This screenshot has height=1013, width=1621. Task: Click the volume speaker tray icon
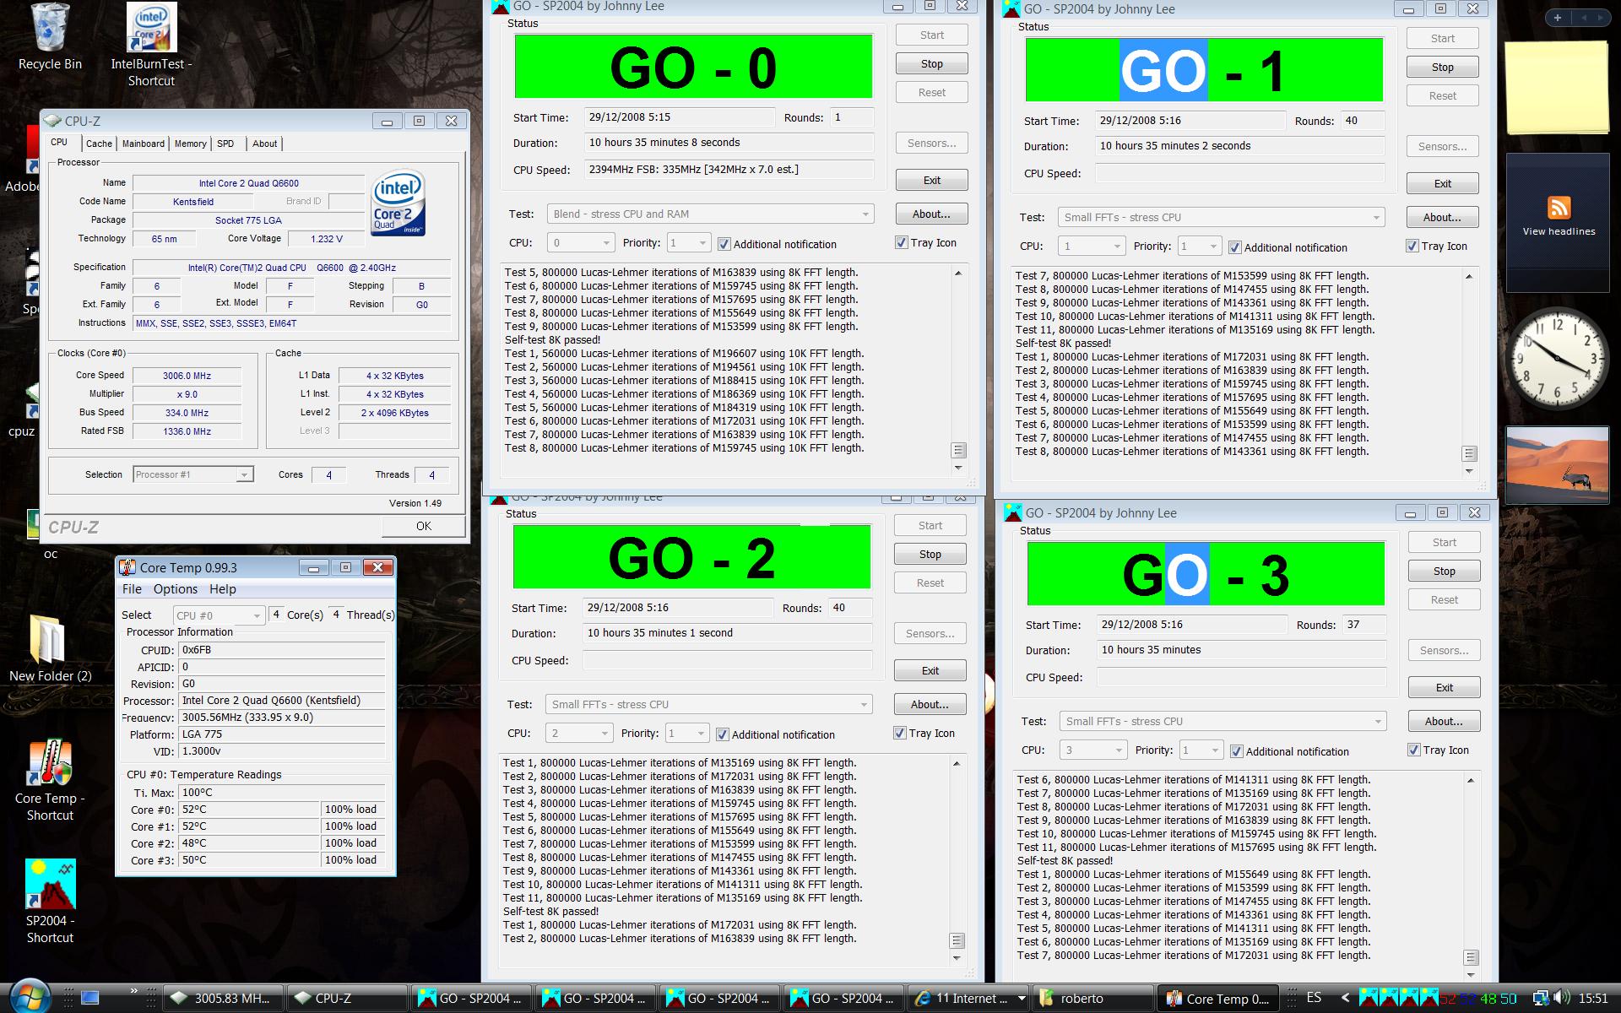(1560, 998)
